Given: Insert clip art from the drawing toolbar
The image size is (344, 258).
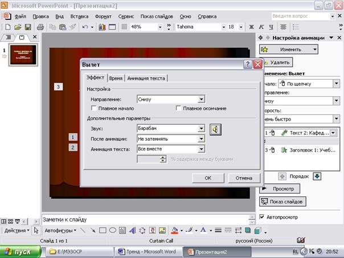Looking at the screenshot, I should [152, 230].
